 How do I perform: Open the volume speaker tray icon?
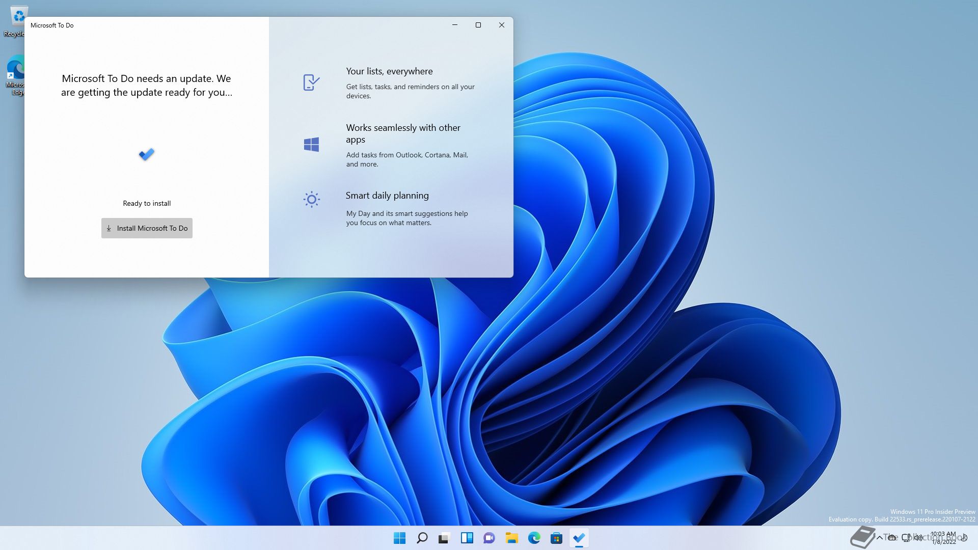tap(918, 538)
